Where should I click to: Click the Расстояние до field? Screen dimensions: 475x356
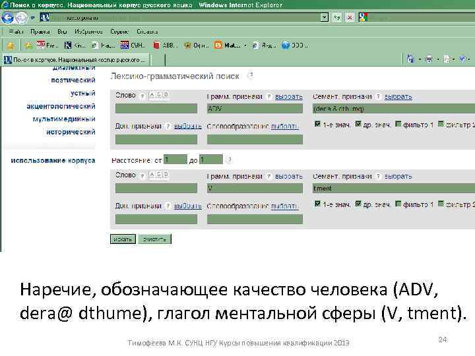211,160
